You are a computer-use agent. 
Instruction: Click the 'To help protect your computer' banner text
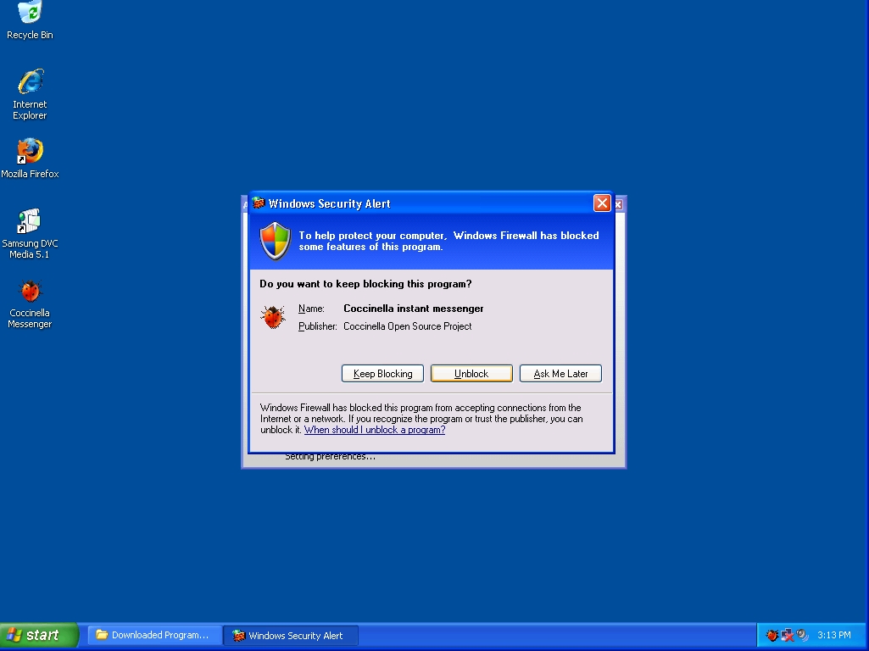448,241
